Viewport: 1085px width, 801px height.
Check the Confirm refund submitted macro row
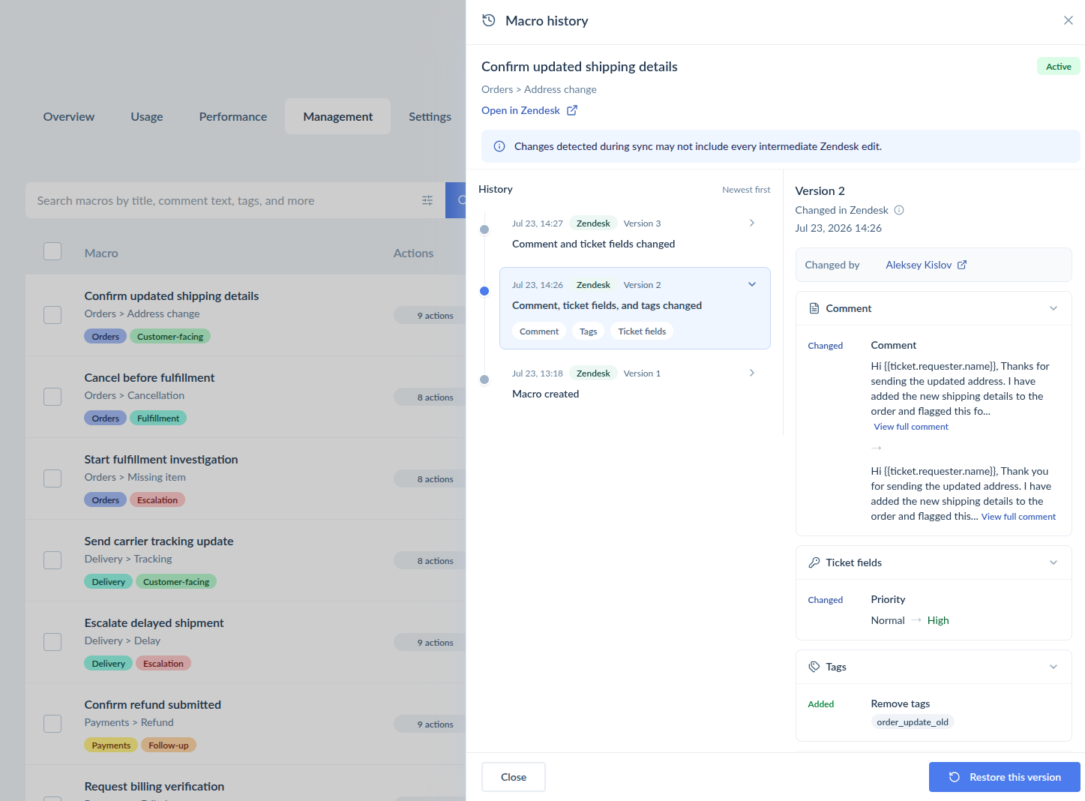(x=52, y=723)
